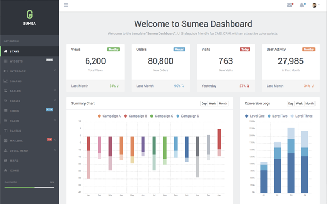Open the Widgets menu item
The width and height of the screenshot is (327, 204).
pyautogui.click(x=29, y=61)
